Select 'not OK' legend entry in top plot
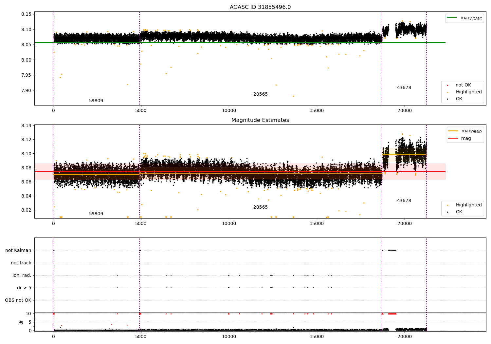The width and height of the screenshot is (491, 344). pyautogui.click(x=460, y=85)
